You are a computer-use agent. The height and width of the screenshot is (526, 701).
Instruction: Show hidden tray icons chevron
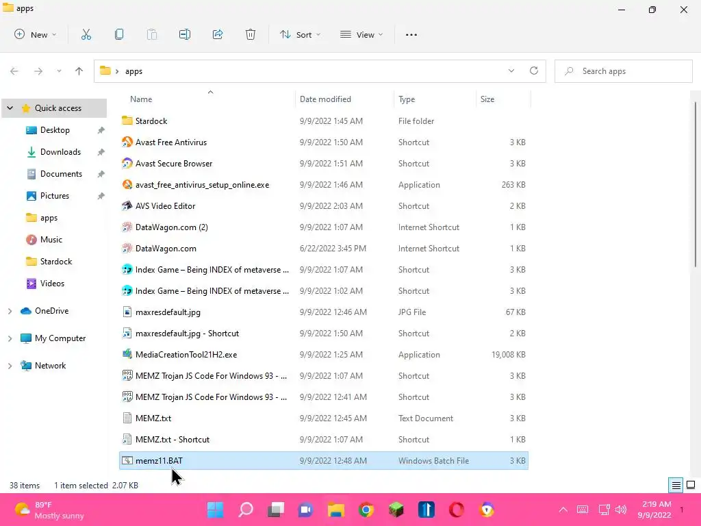pyautogui.click(x=563, y=510)
